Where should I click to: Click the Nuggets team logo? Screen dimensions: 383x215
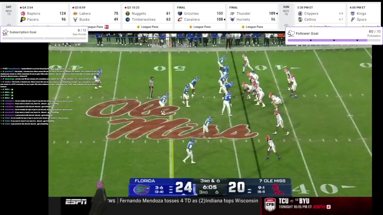tap(128, 13)
